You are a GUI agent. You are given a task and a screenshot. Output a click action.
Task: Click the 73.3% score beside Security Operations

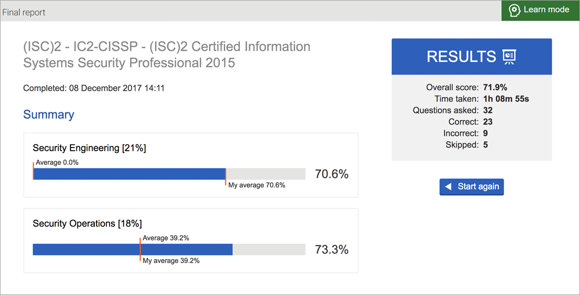331,250
